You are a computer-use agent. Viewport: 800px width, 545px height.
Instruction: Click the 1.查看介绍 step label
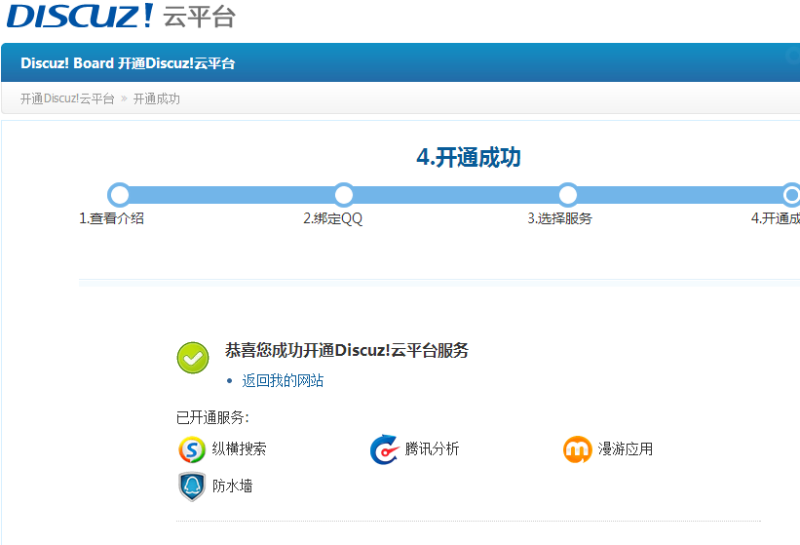112,218
